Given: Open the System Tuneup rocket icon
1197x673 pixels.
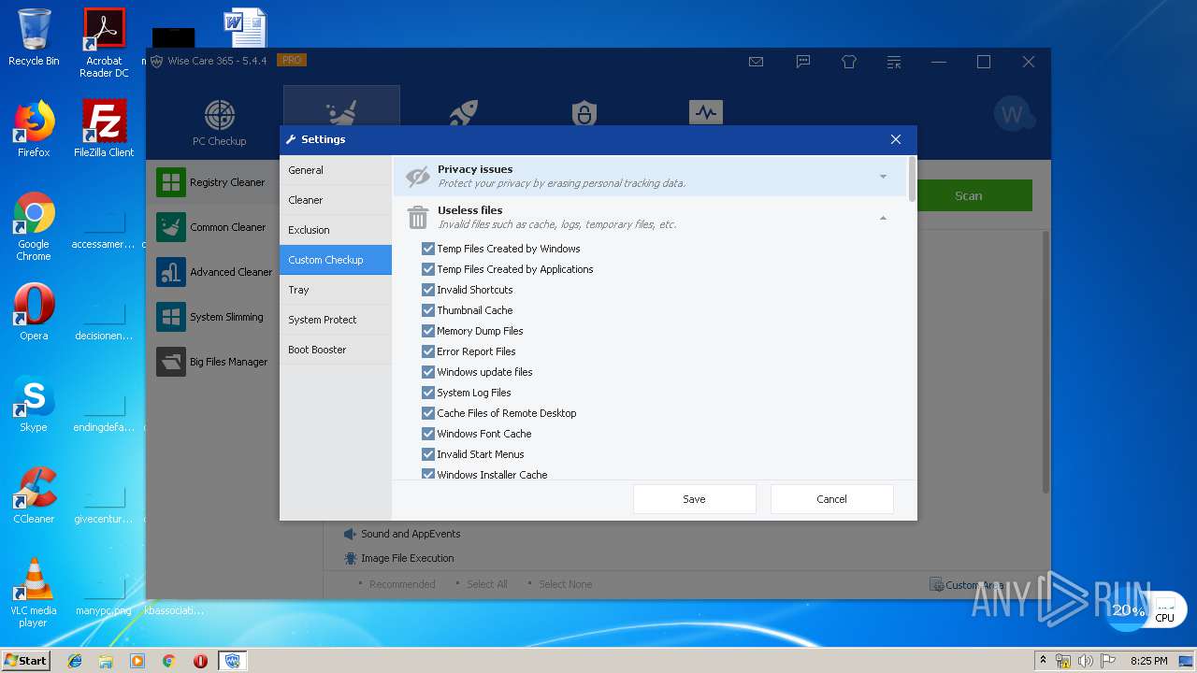Looking at the screenshot, I should coord(463,114).
